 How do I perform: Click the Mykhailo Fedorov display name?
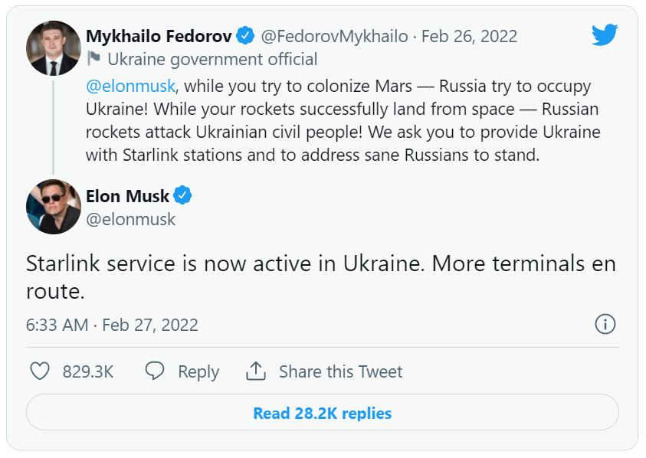tap(158, 36)
